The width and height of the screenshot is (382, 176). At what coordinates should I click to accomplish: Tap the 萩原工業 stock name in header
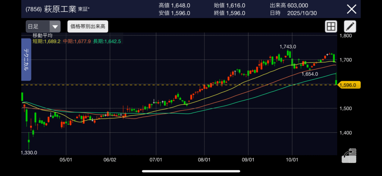pos(60,9)
